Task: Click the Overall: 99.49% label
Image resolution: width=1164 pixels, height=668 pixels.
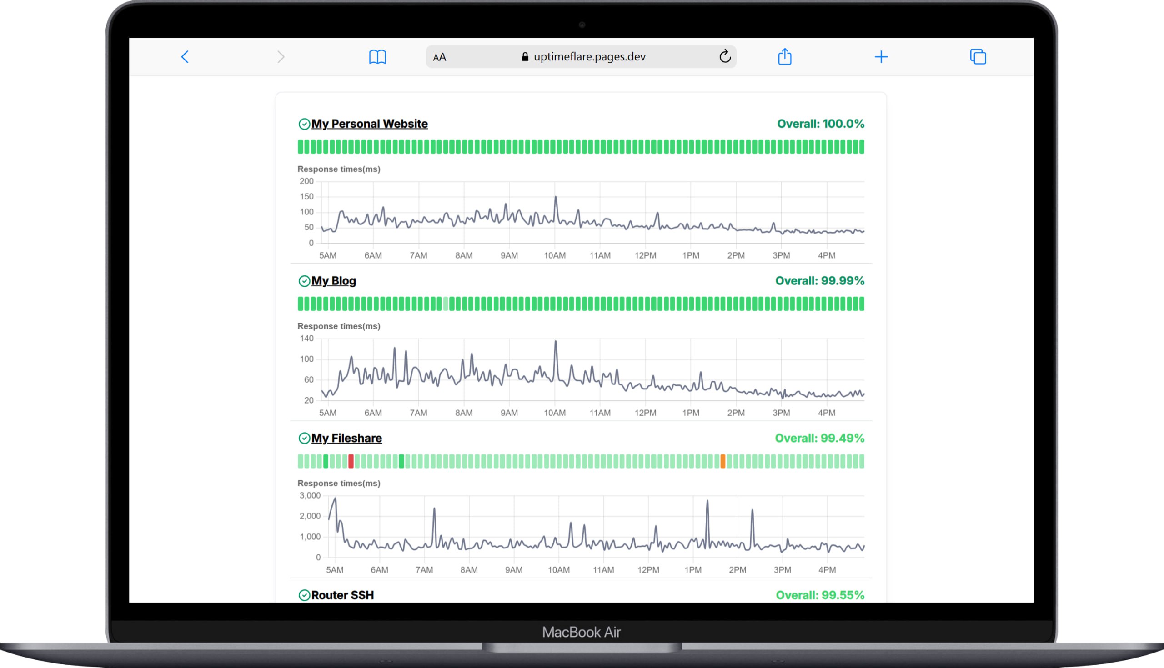Action: pyautogui.click(x=819, y=438)
